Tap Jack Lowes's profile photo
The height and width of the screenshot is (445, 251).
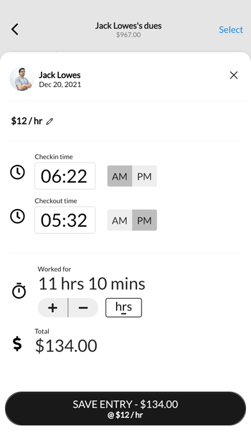[x=22, y=79]
